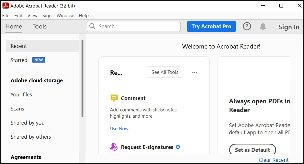Click the Welcome to Acrobat Reader! heading
This screenshot has height=164, width=304.
tap(221, 46)
